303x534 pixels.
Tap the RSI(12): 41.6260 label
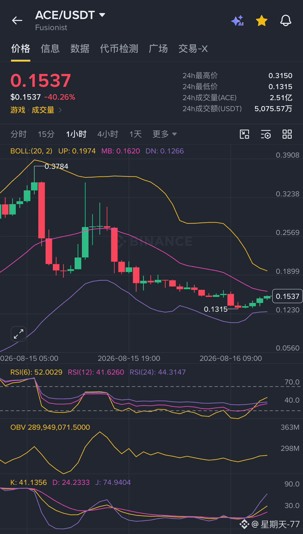(x=96, y=372)
